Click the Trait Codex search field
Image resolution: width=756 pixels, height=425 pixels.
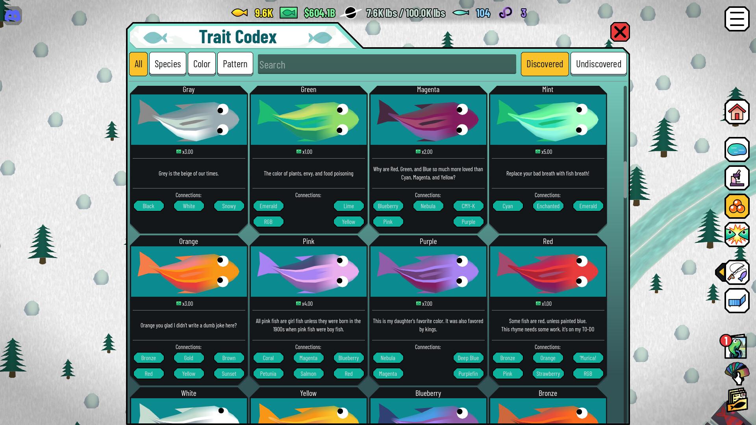[387, 64]
